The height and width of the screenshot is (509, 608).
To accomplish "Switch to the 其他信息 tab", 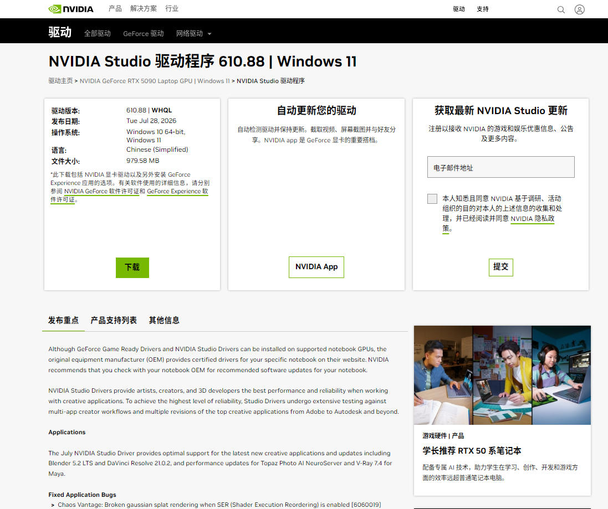I will (164, 320).
